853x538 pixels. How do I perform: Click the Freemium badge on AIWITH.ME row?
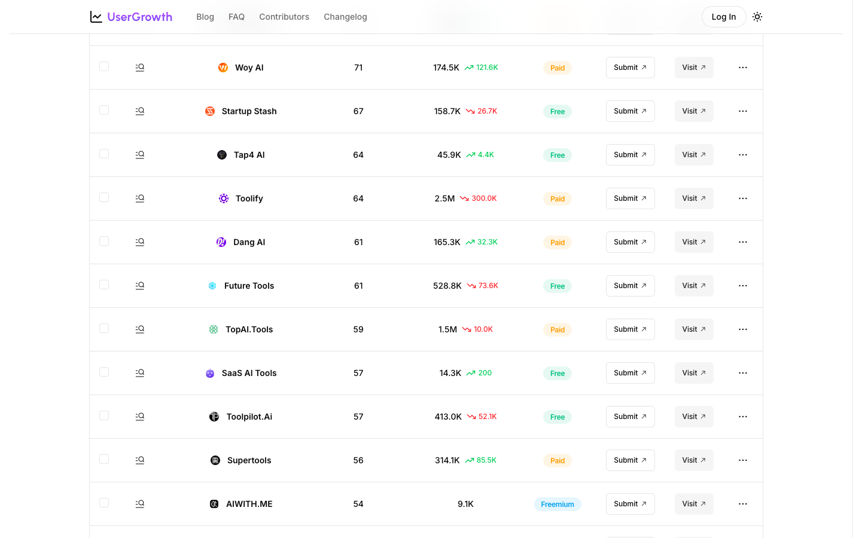tap(557, 504)
